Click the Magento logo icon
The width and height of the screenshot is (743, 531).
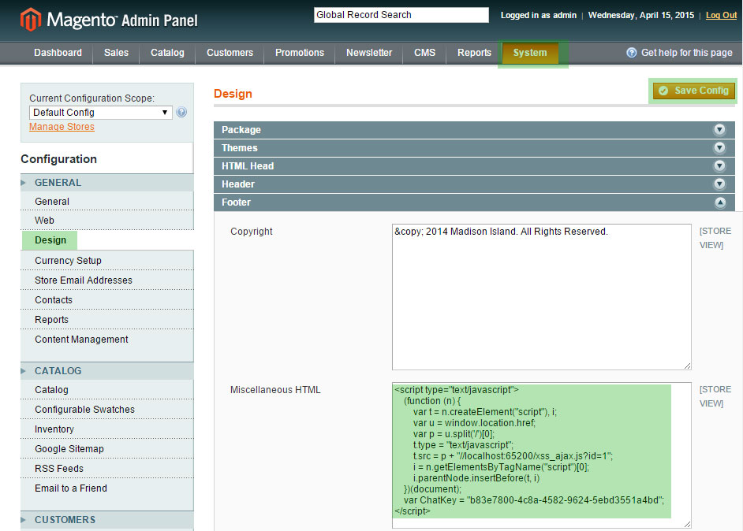coord(31,20)
